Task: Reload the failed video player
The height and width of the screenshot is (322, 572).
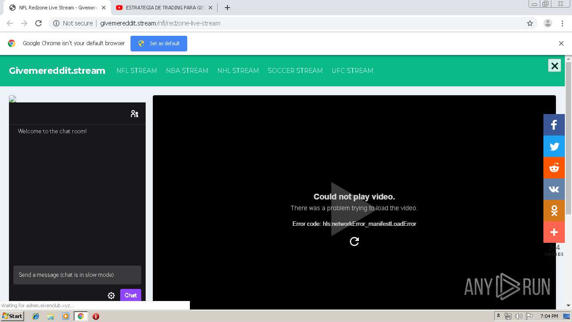Action: pos(354,241)
